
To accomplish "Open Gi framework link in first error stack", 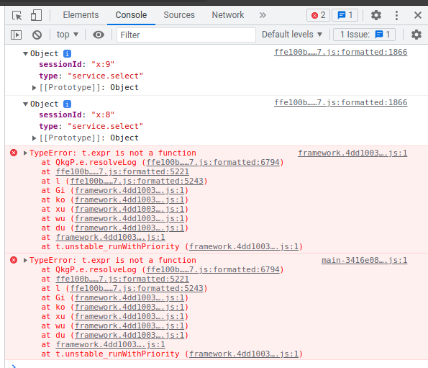I will coord(129,190).
